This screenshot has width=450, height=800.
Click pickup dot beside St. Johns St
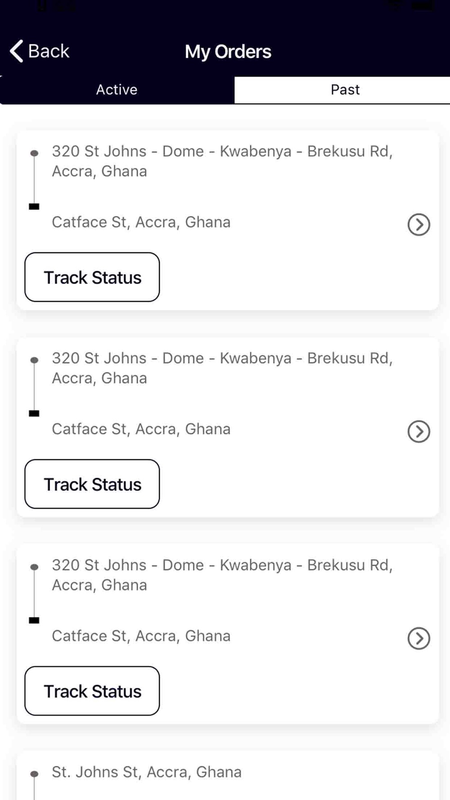(34, 774)
